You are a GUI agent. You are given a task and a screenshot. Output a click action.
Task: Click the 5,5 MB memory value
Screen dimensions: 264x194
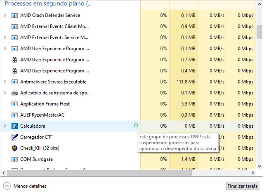click(188, 104)
